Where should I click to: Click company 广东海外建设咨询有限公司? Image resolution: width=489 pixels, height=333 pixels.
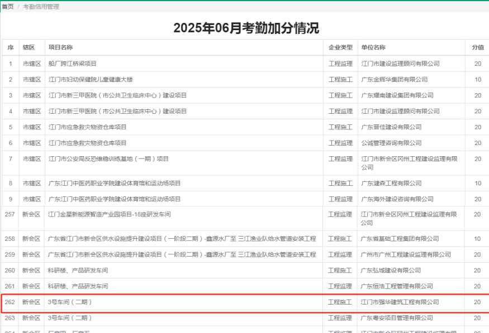(x=397, y=199)
